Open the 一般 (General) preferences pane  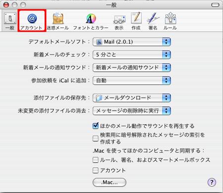point(10,21)
